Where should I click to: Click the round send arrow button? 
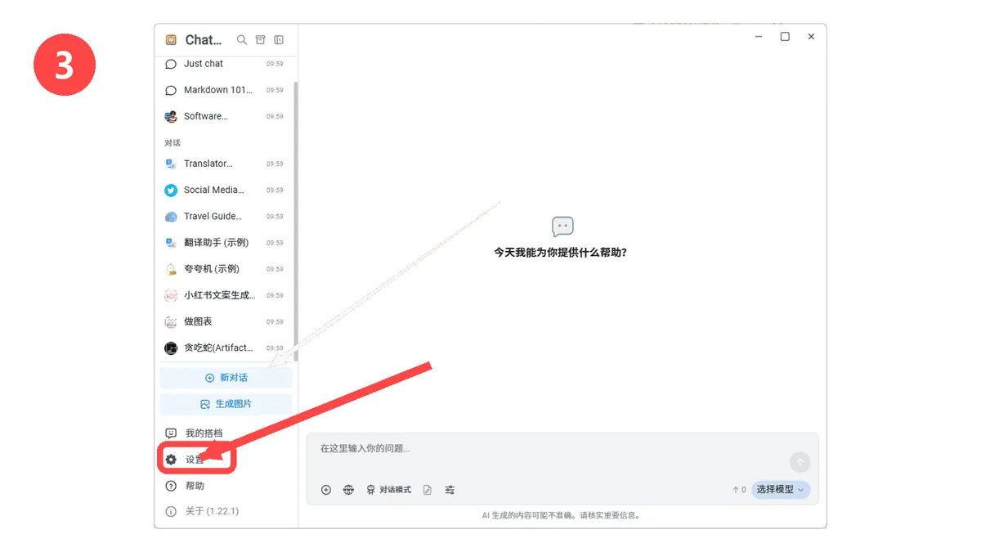point(800,463)
